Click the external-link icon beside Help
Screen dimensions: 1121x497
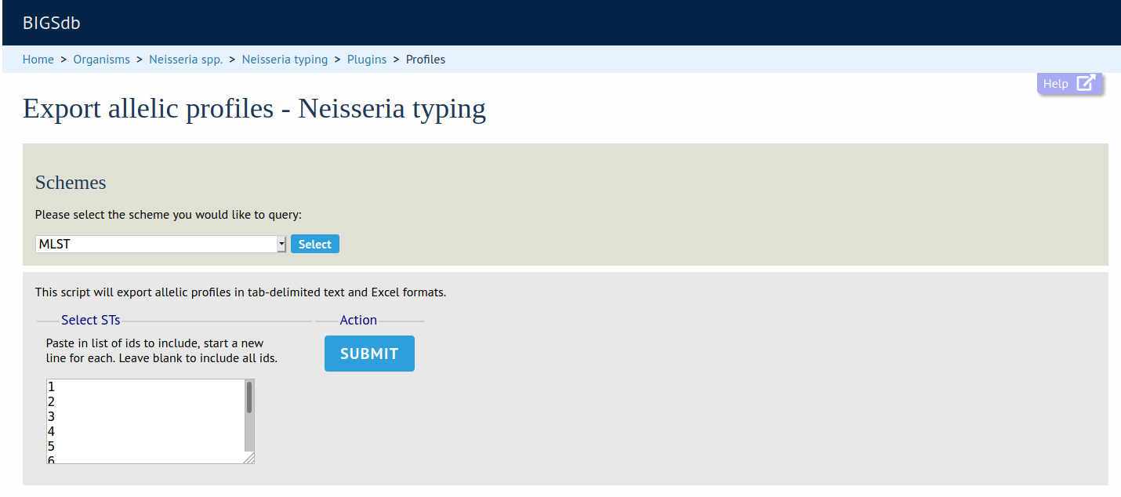[1085, 84]
